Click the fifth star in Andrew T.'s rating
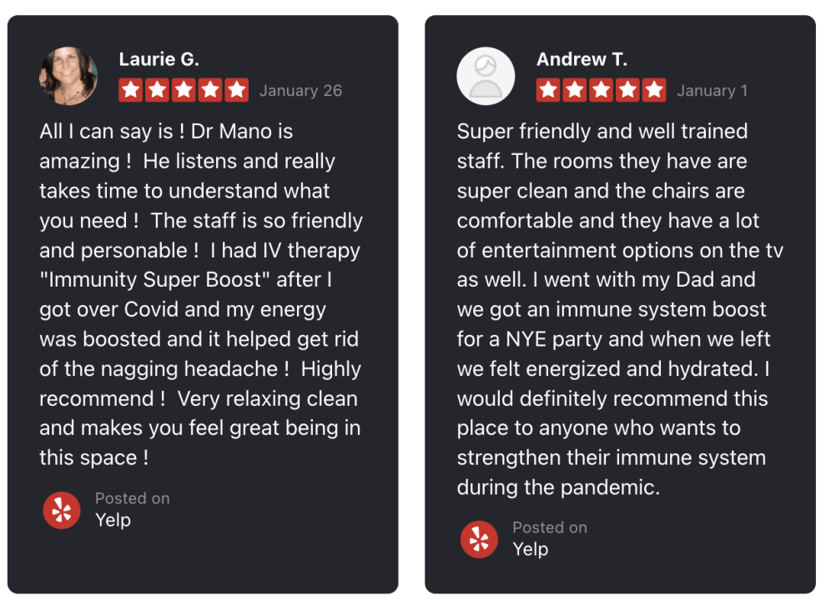836x605 pixels. click(655, 90)
